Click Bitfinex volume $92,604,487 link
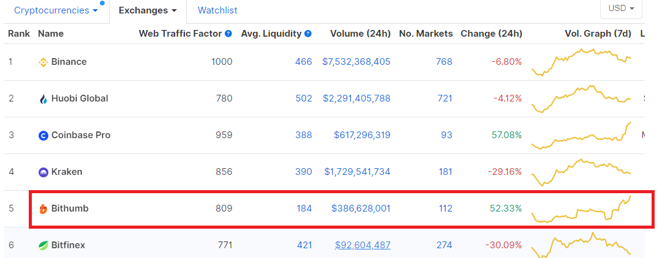Viewport: 662px width, 258px height. 363,245
